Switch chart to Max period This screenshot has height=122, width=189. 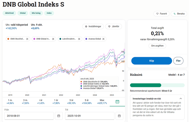pos(102,101)
